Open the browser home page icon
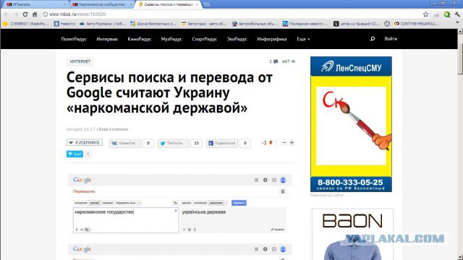 (x=35, y=14)
